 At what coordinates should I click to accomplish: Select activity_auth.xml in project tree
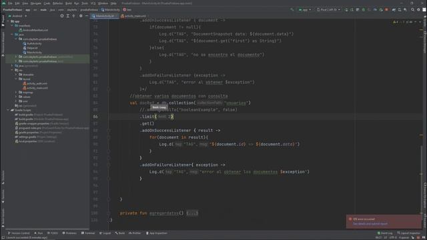coord(35,83)
